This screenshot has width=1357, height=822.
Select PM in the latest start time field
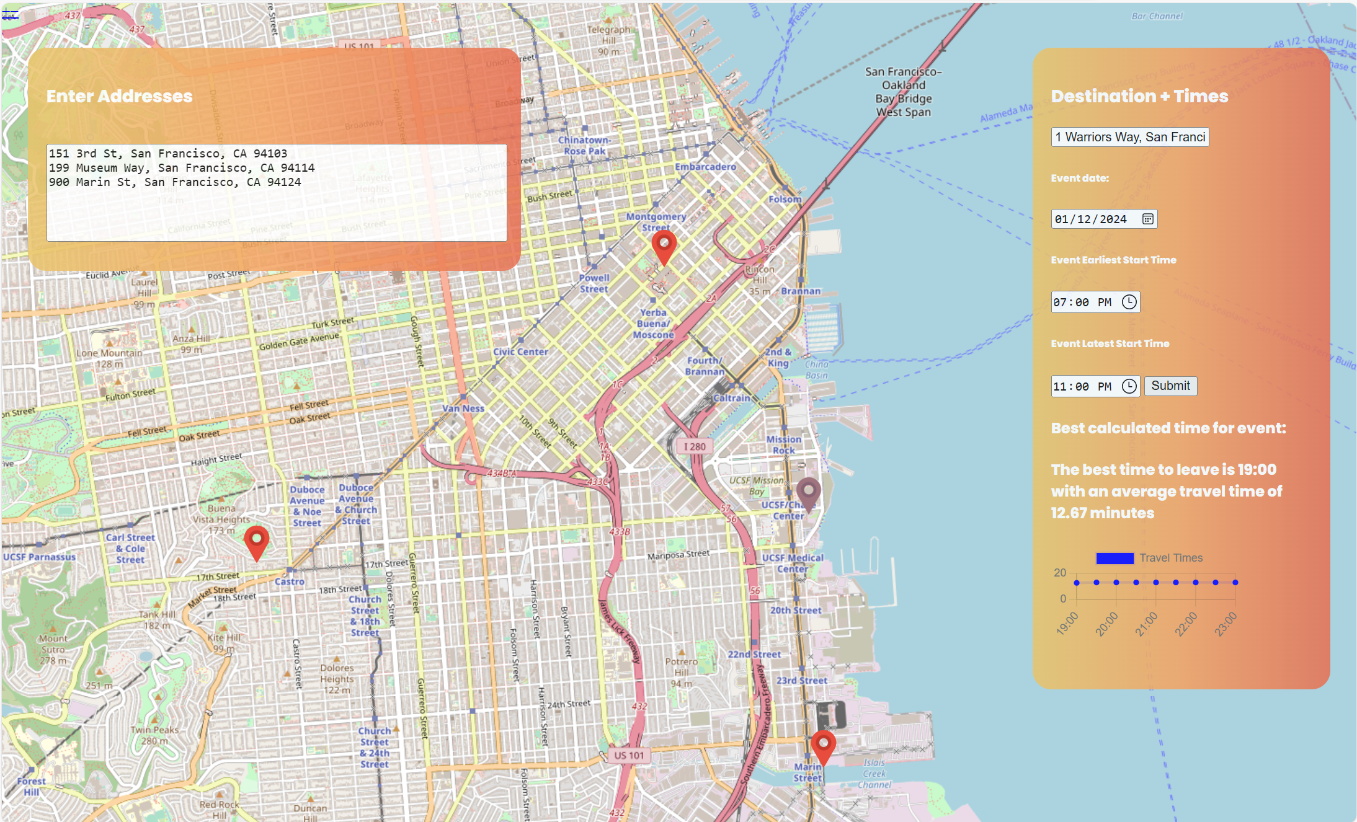coord(1104,387)
